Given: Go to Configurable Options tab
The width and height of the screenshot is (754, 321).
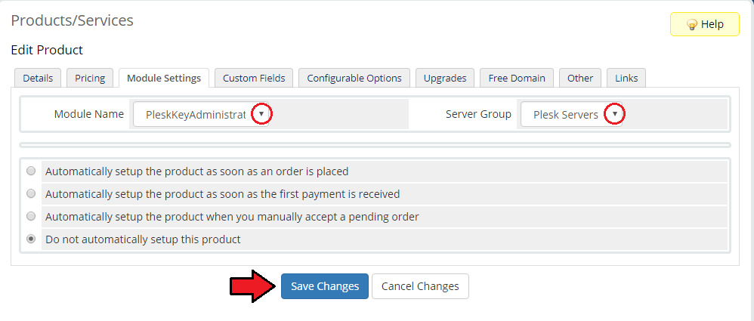Looking at the screenshot, I should pyautogui.click(x=354, y=78).
